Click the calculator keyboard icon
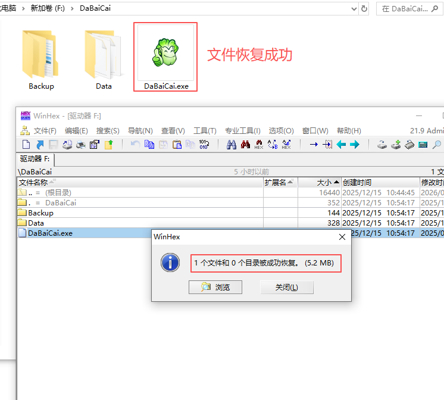This screenshot has height=400, width=444. point(423,145)
